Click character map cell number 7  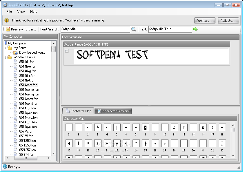136,128
